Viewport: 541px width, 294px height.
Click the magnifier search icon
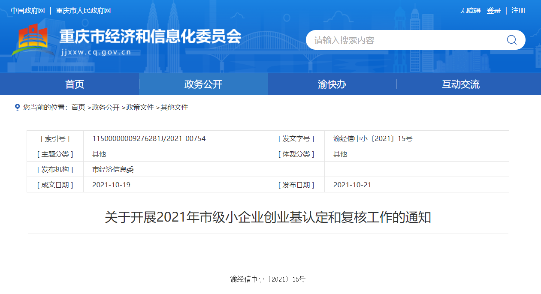click(x=511, y=40)
